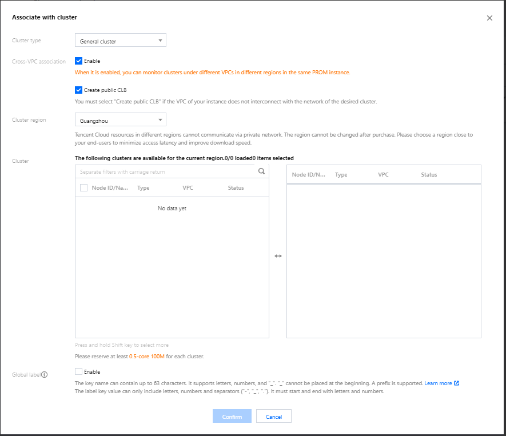
Task: Click the Status column header in selected table
Action: (x=429, y=175)
